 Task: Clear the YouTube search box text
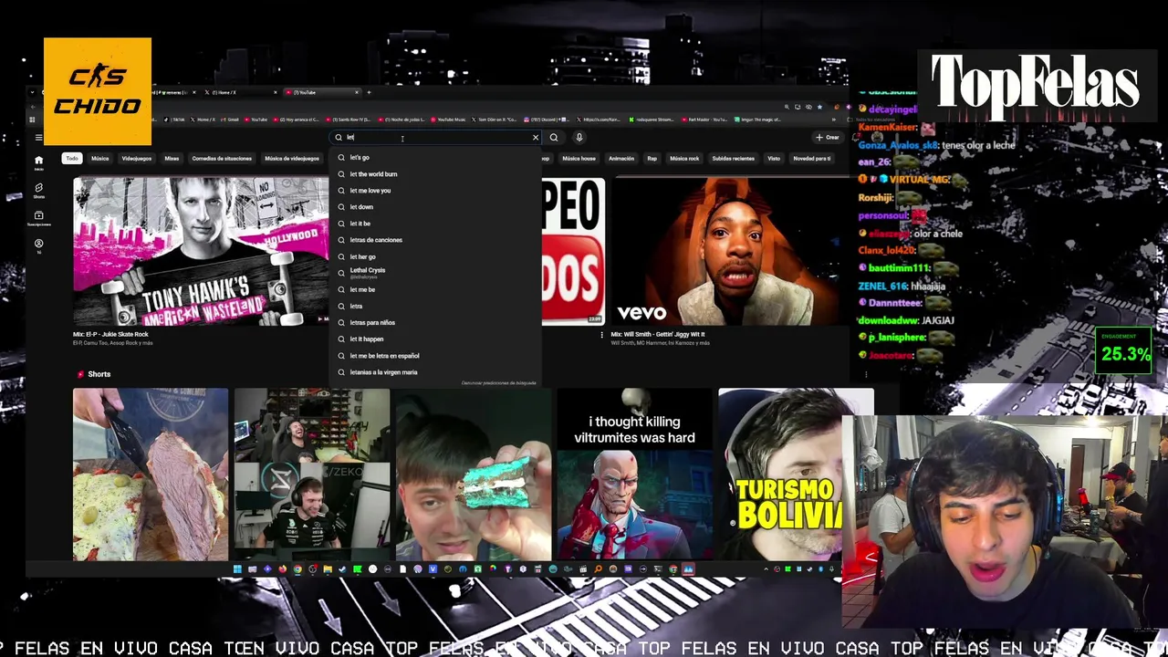coord(536,138)
